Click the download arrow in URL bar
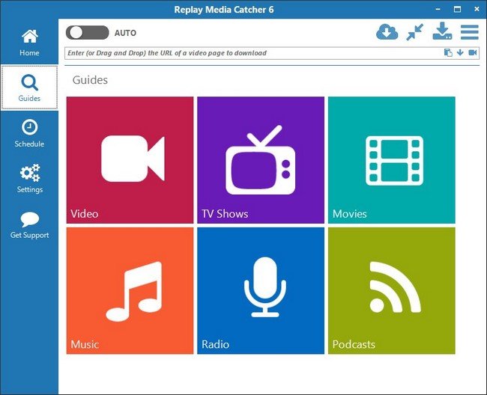 [x=460, y=52]
